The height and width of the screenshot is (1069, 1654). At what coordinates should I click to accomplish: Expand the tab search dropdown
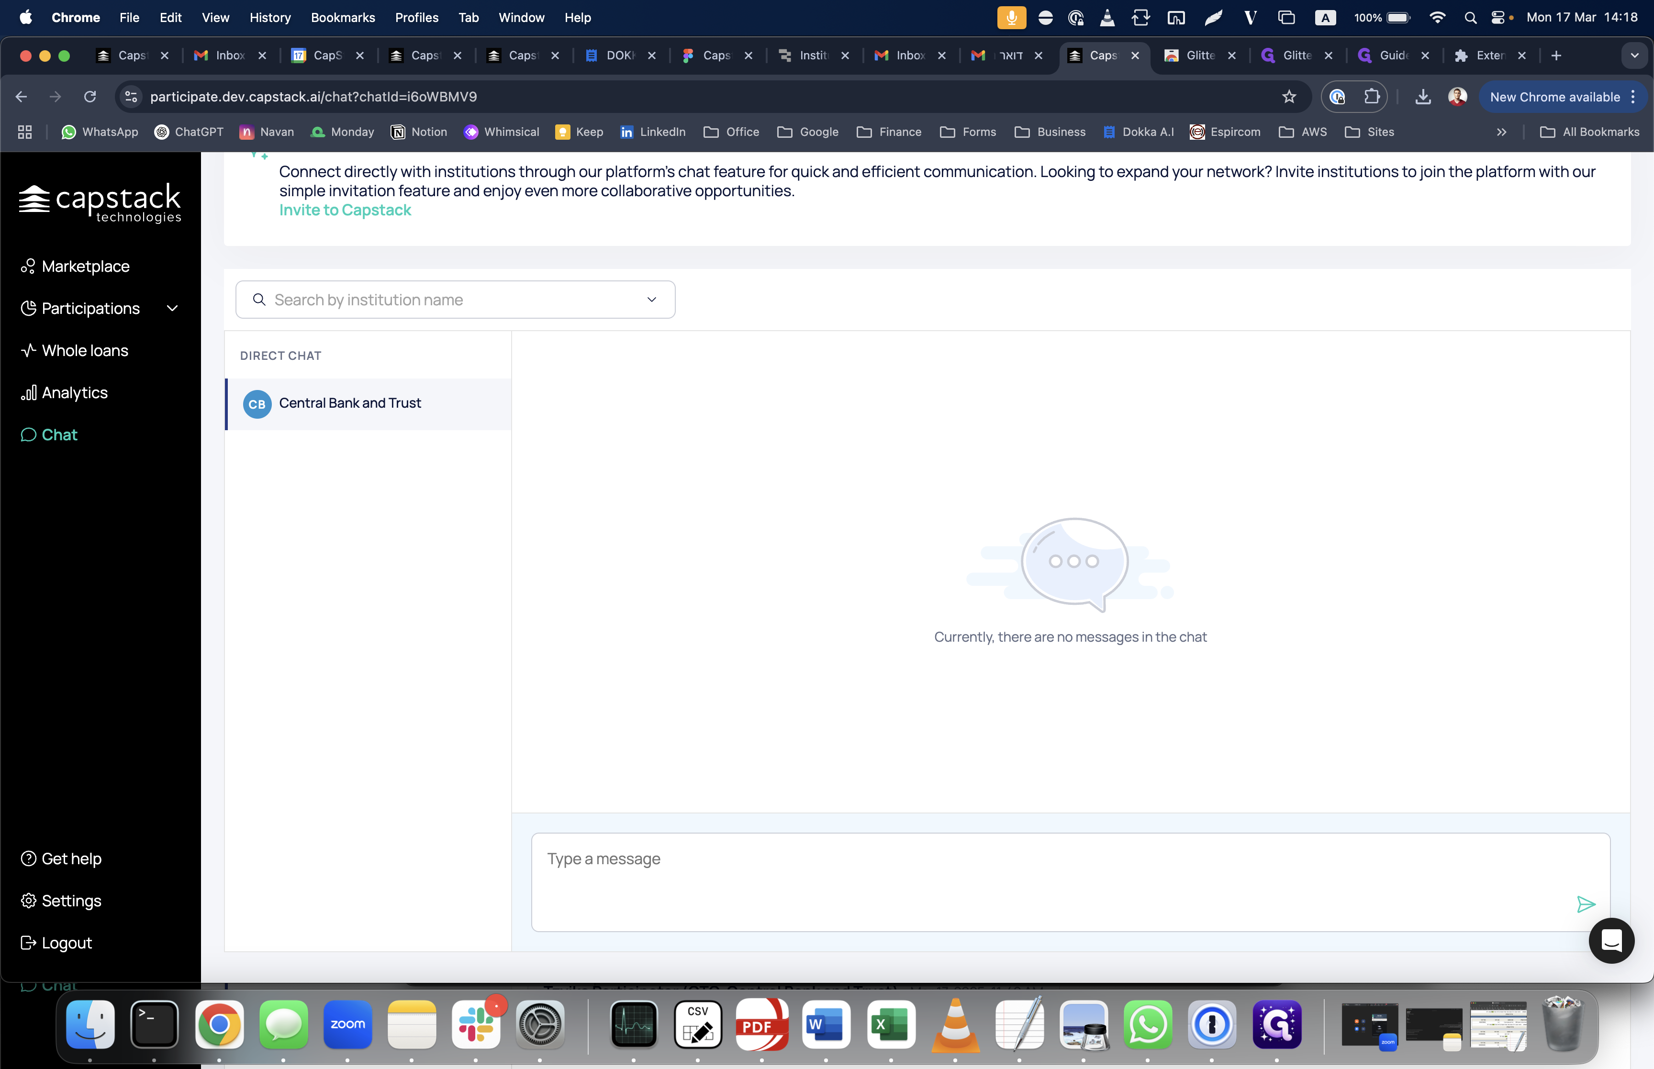pyautogui.click(x=1634, y=56)
